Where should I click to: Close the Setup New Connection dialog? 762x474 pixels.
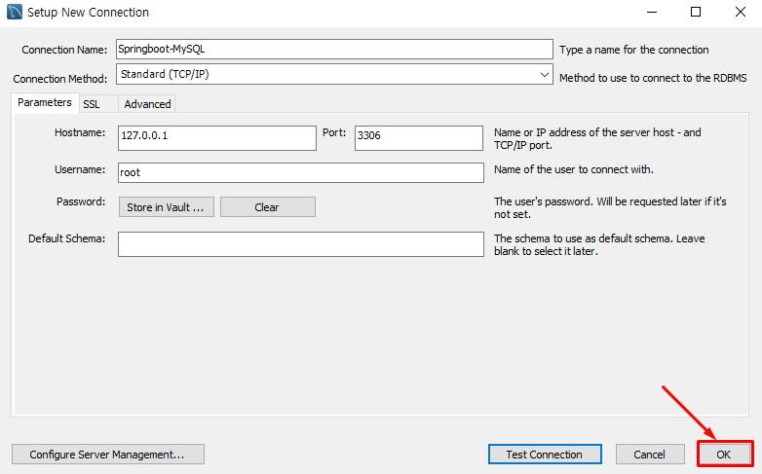[x=741, y=12]
